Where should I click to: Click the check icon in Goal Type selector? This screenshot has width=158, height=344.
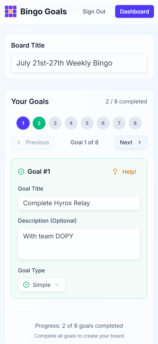click(26, 285)
